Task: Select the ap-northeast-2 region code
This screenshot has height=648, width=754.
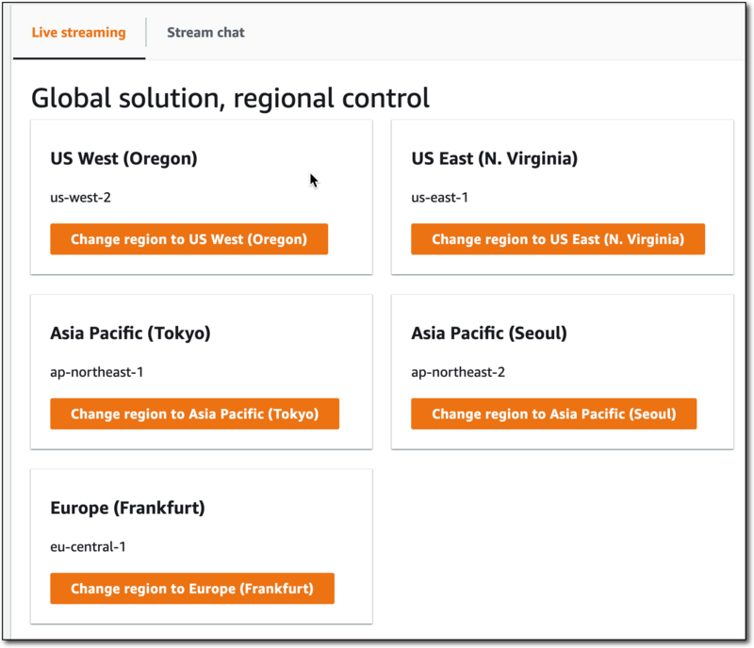Action: click(458, 372)
